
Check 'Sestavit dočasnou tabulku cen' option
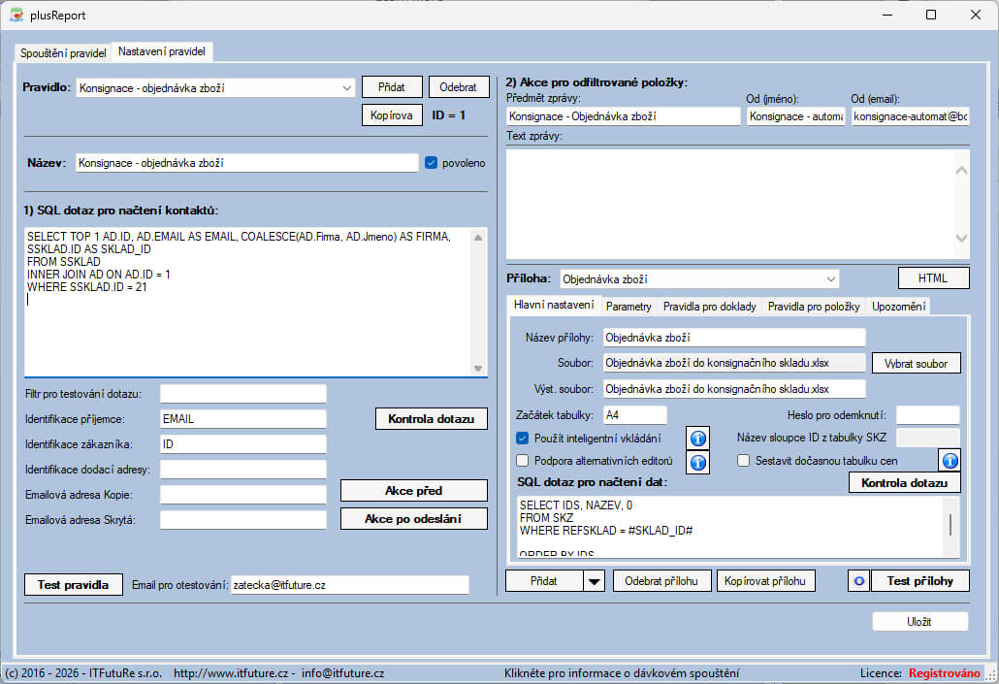coord(744,461)
